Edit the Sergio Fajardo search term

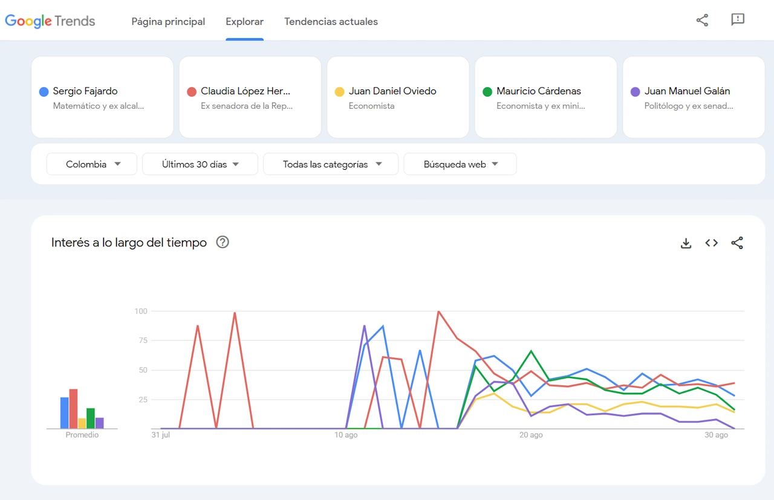85,91
